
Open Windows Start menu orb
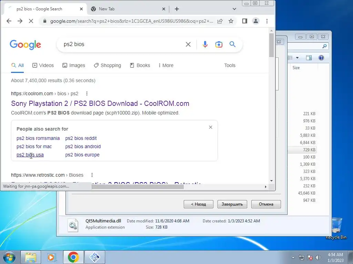tap(9, 257)
